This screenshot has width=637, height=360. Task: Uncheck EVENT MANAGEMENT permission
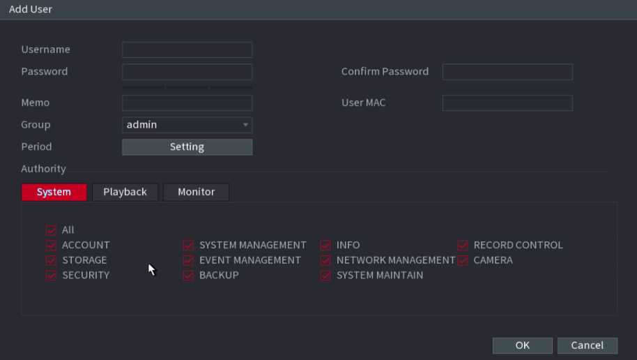click(x=188, y=260)
